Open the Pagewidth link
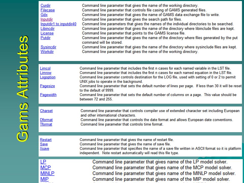The image size is (244, 183). click(x=48, y=95)
